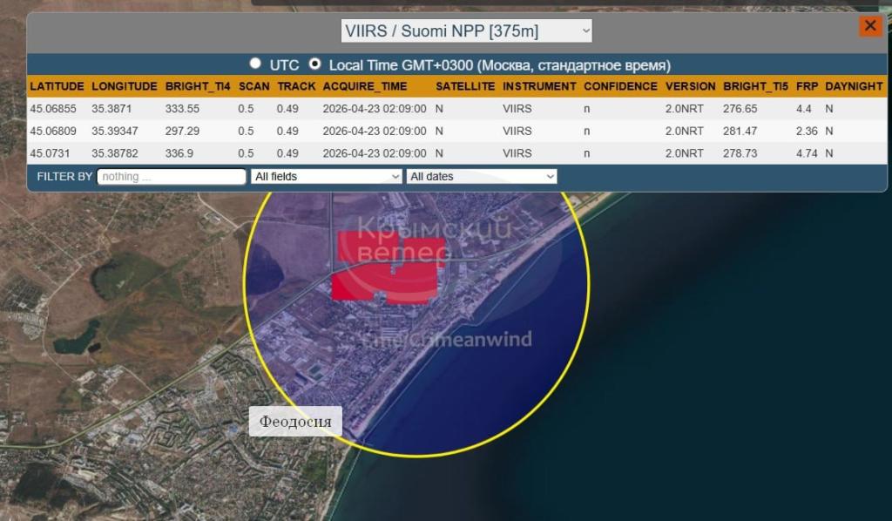The height and width of the screenshot is (521, 892).
Task: Sort by BRIGHT_TI4 column header
Action: pyautogui.click(x=197, y=86)
